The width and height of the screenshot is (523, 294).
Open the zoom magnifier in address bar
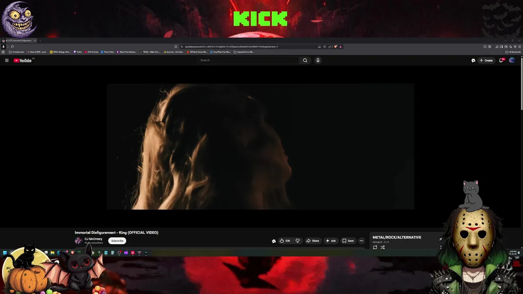(325, 47)
